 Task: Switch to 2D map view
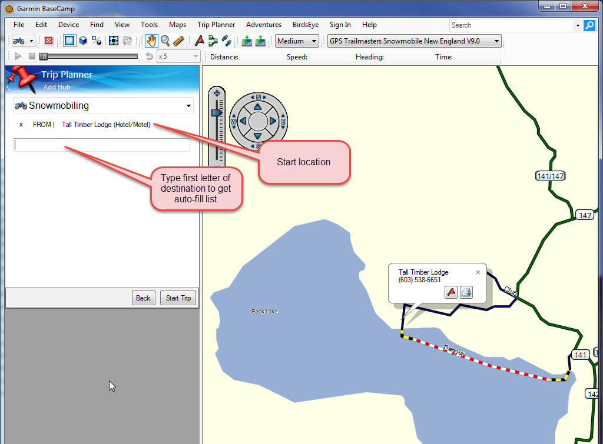tap(69, 41)
